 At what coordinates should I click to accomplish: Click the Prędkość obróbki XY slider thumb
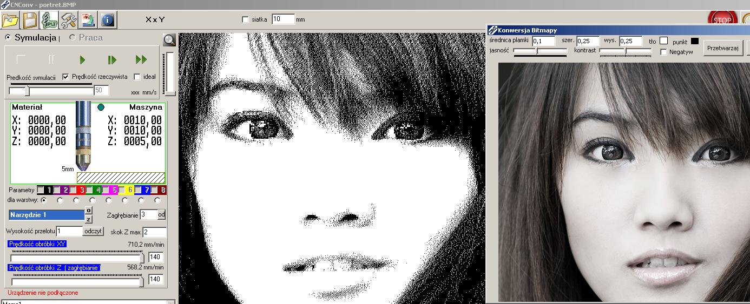142,257
